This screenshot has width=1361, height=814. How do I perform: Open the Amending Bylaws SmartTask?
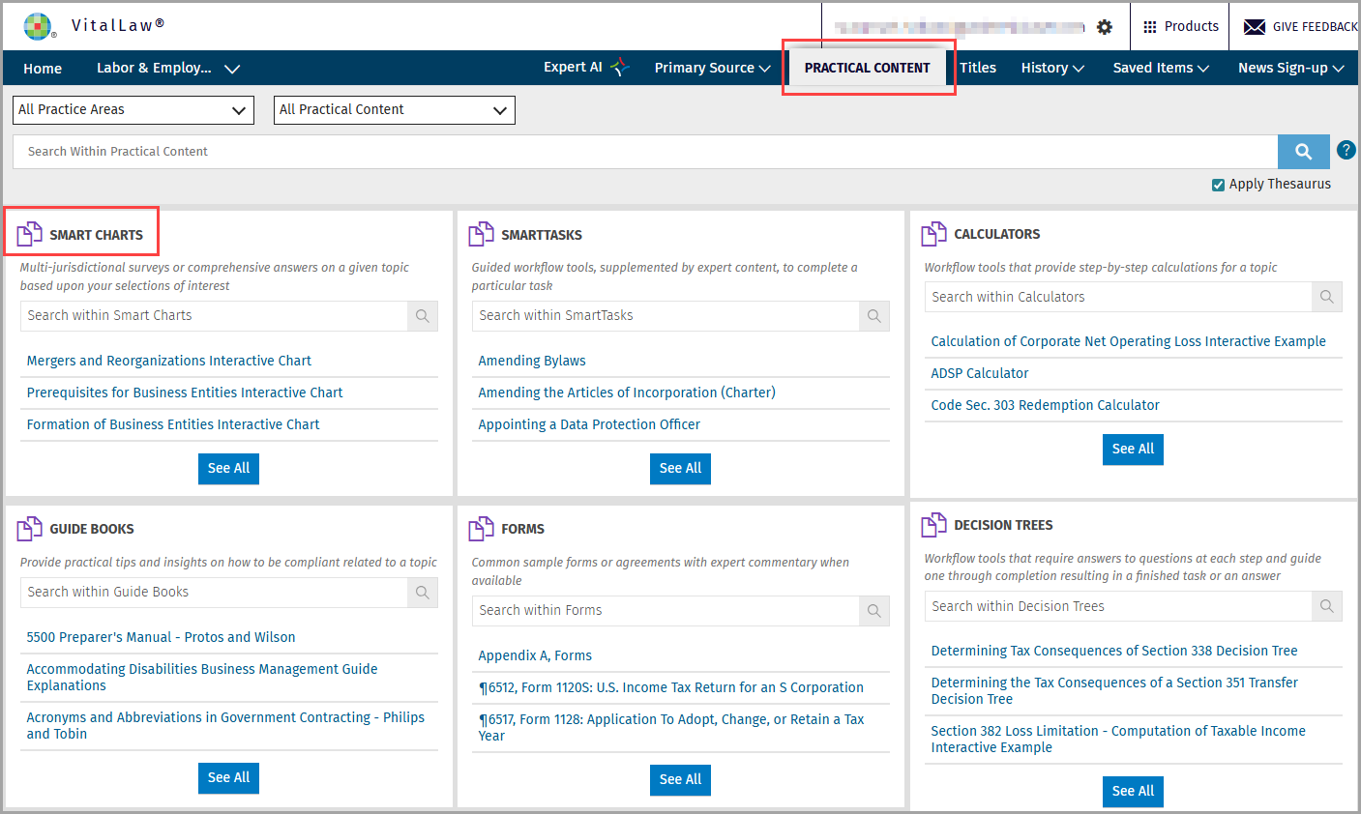pyautogui.click(x=532, y=362)
